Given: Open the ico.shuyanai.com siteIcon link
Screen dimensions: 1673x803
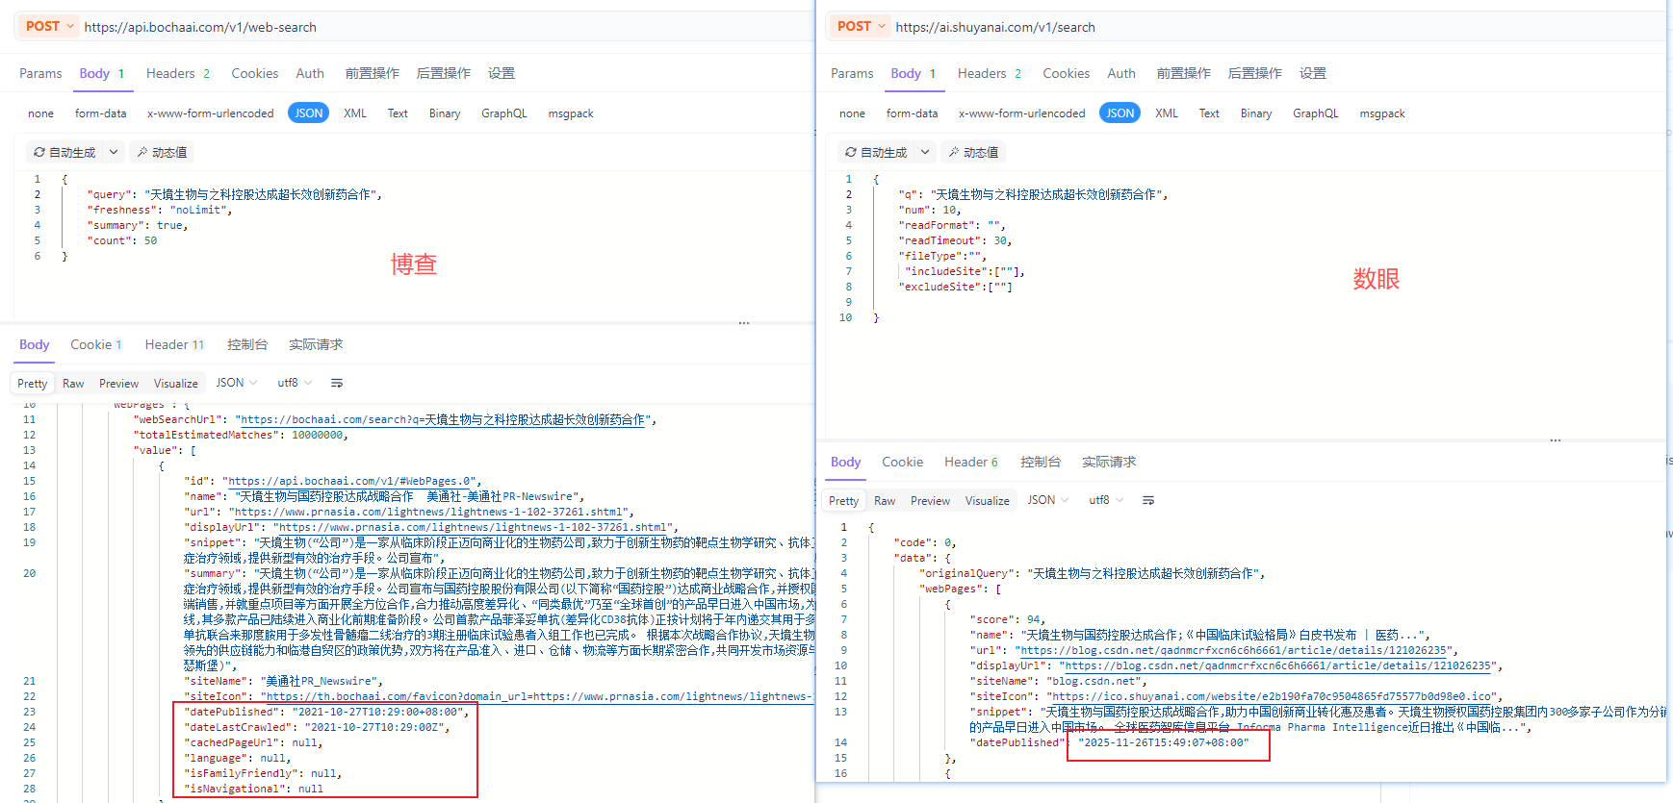Looking at the screenshot, I should tap(1274, 696).
